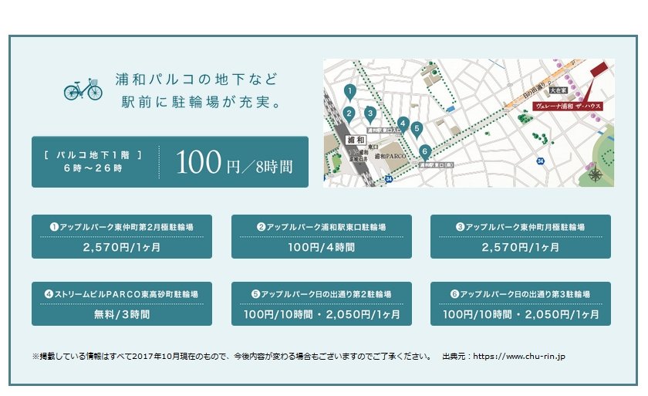
Task: Select map pin number 3
Action: [370, 114]
